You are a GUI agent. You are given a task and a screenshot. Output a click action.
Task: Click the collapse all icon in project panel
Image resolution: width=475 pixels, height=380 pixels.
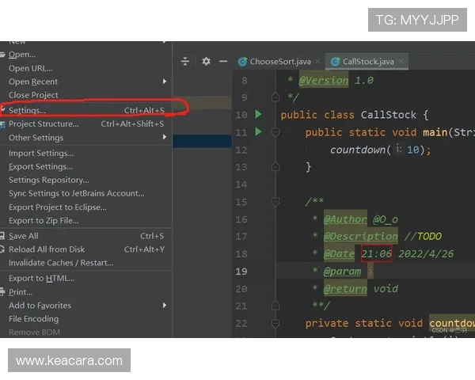(x=185, y=61)
